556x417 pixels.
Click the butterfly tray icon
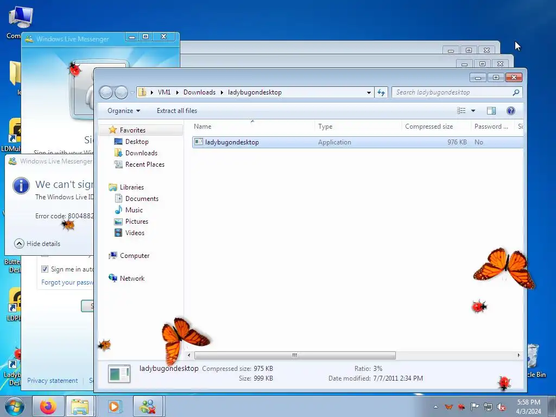coord(448,407)
